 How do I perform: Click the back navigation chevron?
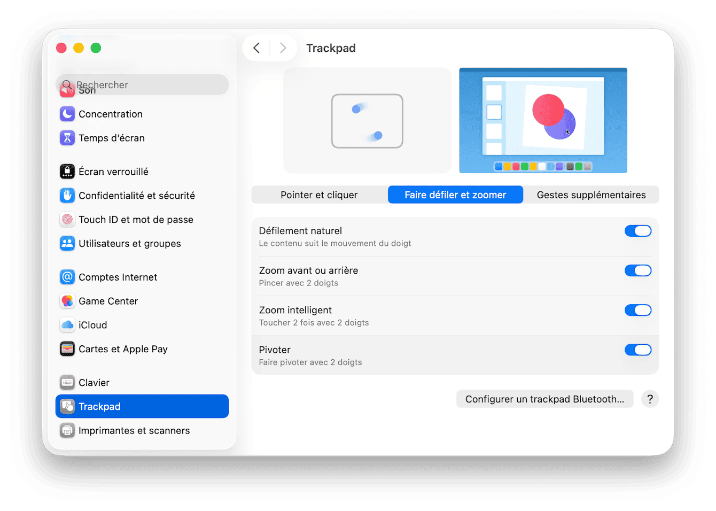point(256,48)
